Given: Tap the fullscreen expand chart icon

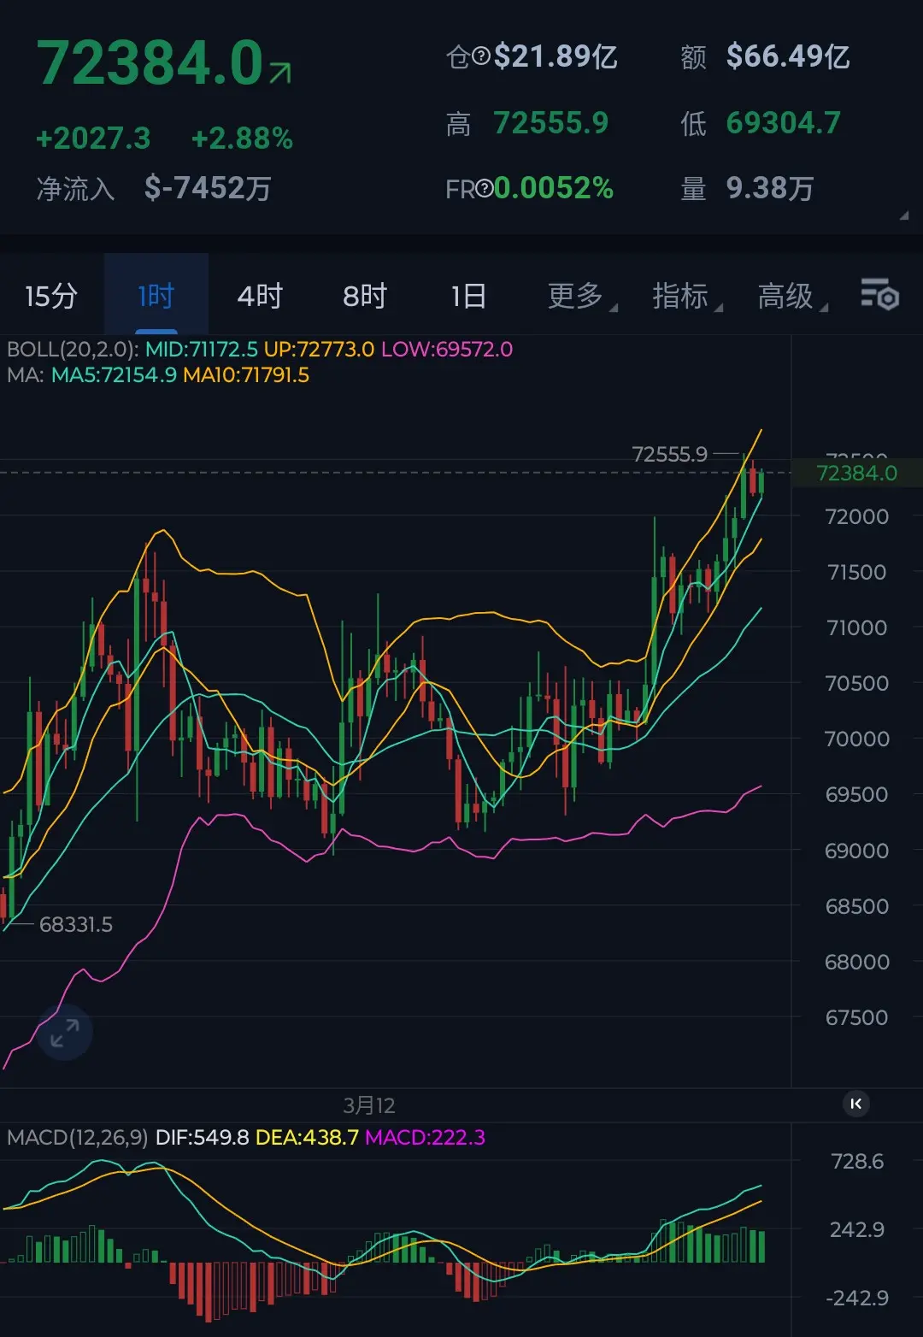Looking at the screenshot, I should [x=64, y=1033].
